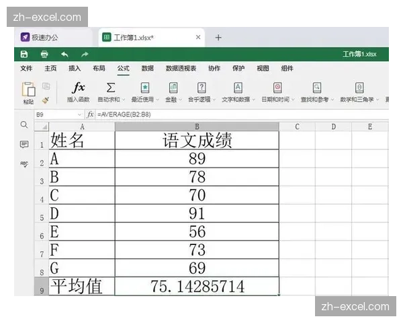Viewport: 403px width, 323px height.
Task: Switch to the 插入 ribbon tab
Action: pos(75,69)
